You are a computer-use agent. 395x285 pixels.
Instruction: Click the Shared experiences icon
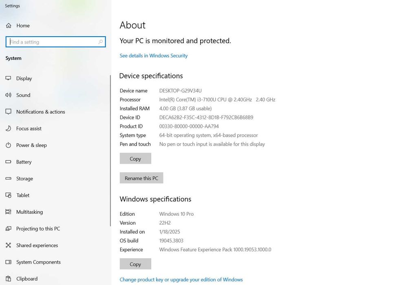click(8, 245)
